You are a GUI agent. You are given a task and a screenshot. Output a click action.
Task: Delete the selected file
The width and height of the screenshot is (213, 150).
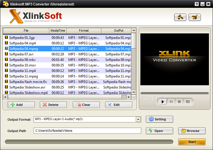click(53, 105)
